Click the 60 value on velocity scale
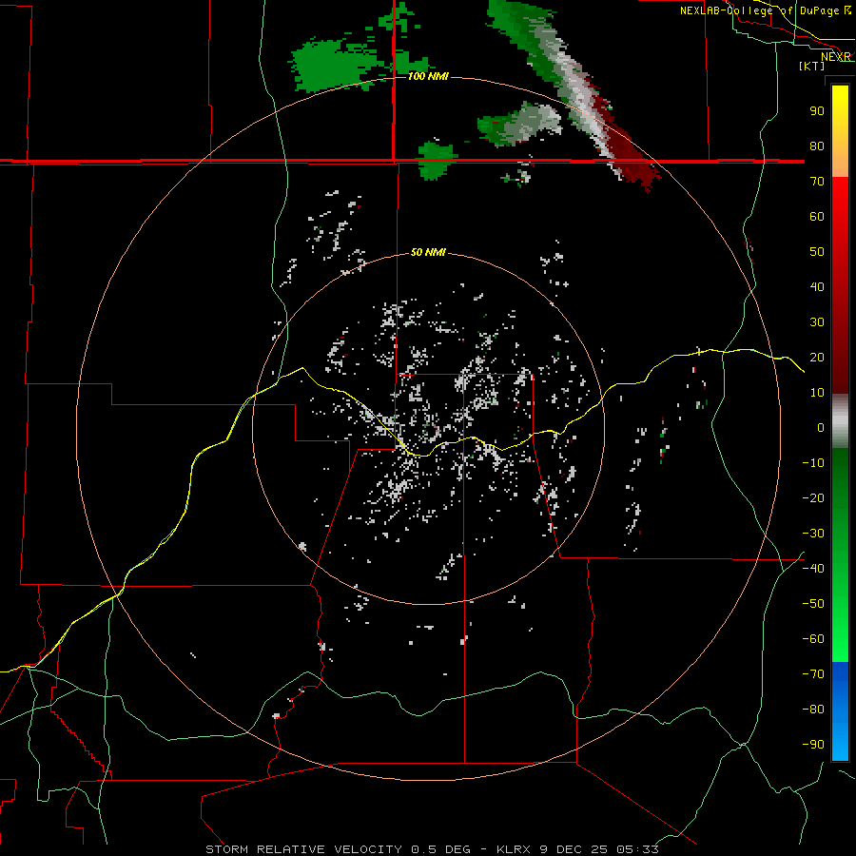The width and height of the screenshot is (856, 856). coord(817,217)
